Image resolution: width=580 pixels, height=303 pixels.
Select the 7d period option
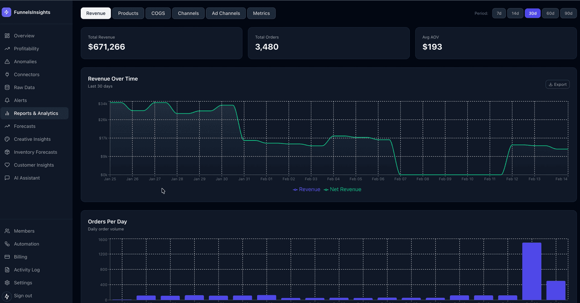(x=499, y=14)
